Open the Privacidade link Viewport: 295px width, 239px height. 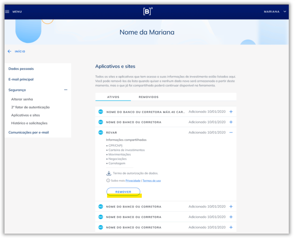click(x=133, y=181)
